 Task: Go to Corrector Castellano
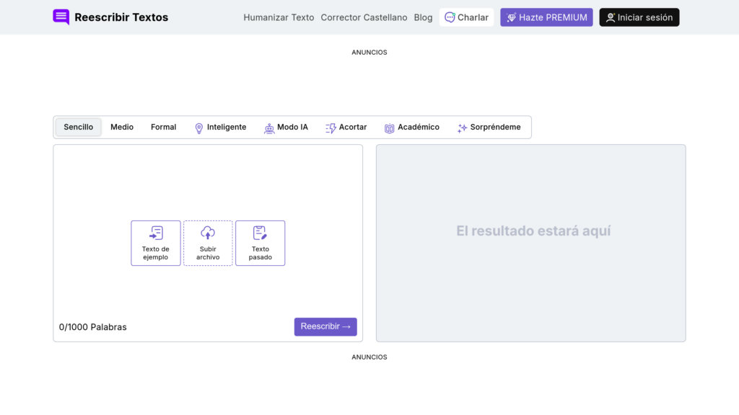tap(364, 17)
